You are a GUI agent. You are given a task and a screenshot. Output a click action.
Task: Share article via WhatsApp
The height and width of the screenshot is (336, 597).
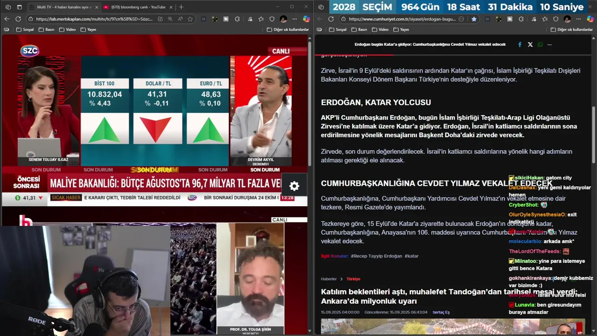[540, 45]
